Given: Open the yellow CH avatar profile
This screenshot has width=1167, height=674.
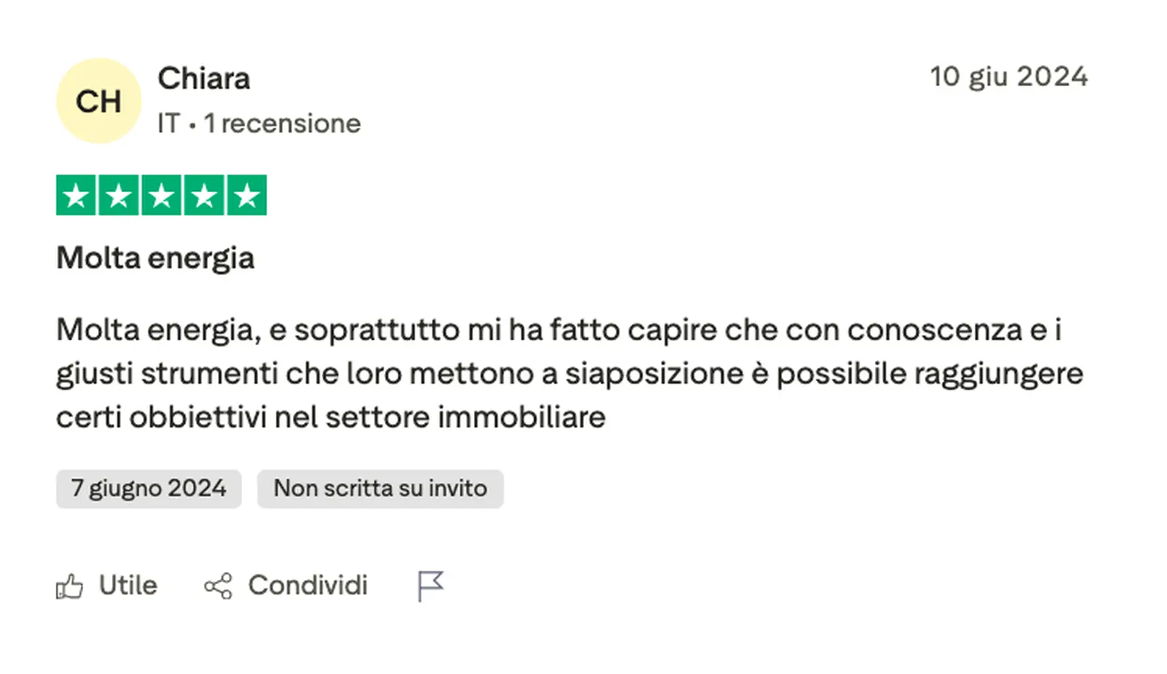Looking at the screenshot, I should pyautogui.click(x=99, y=101).
